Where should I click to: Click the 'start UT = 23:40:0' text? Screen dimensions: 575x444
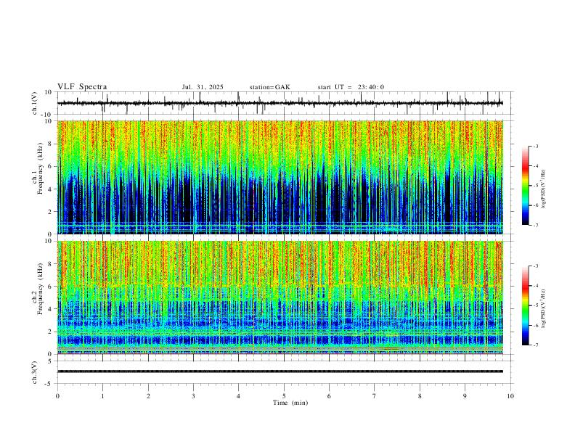pos(351,87)
